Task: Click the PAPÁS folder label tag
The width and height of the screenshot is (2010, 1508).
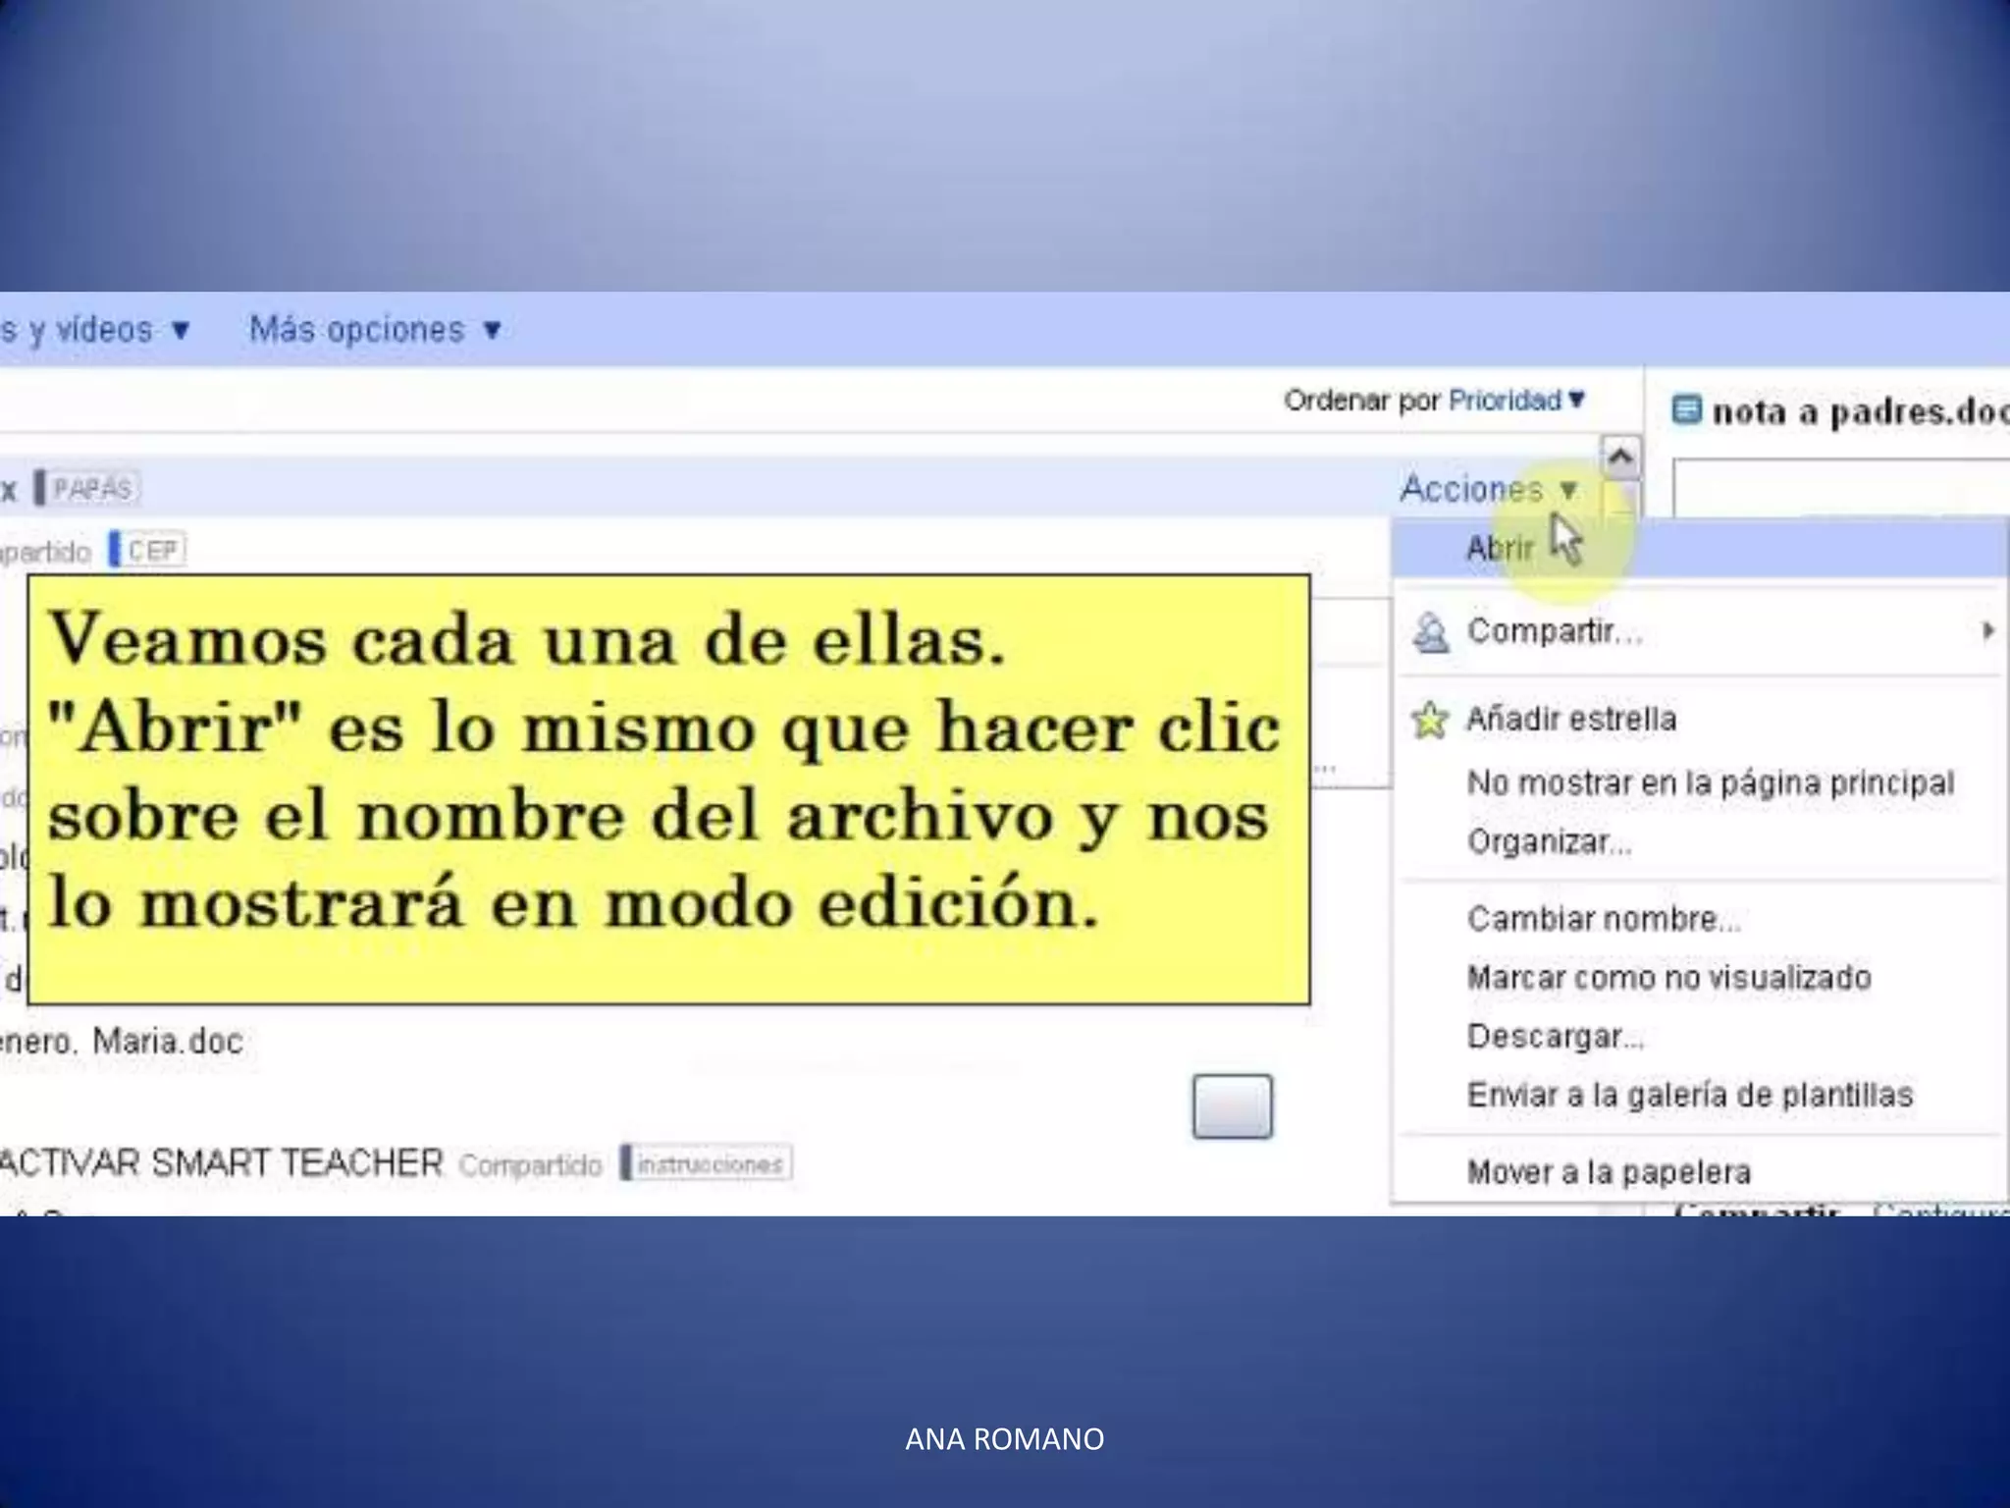Action: [x=90, y=488]
